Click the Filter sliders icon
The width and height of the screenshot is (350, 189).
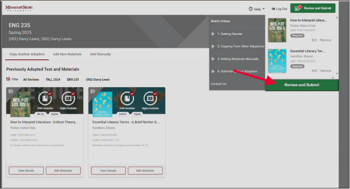[x=8, y=79]
